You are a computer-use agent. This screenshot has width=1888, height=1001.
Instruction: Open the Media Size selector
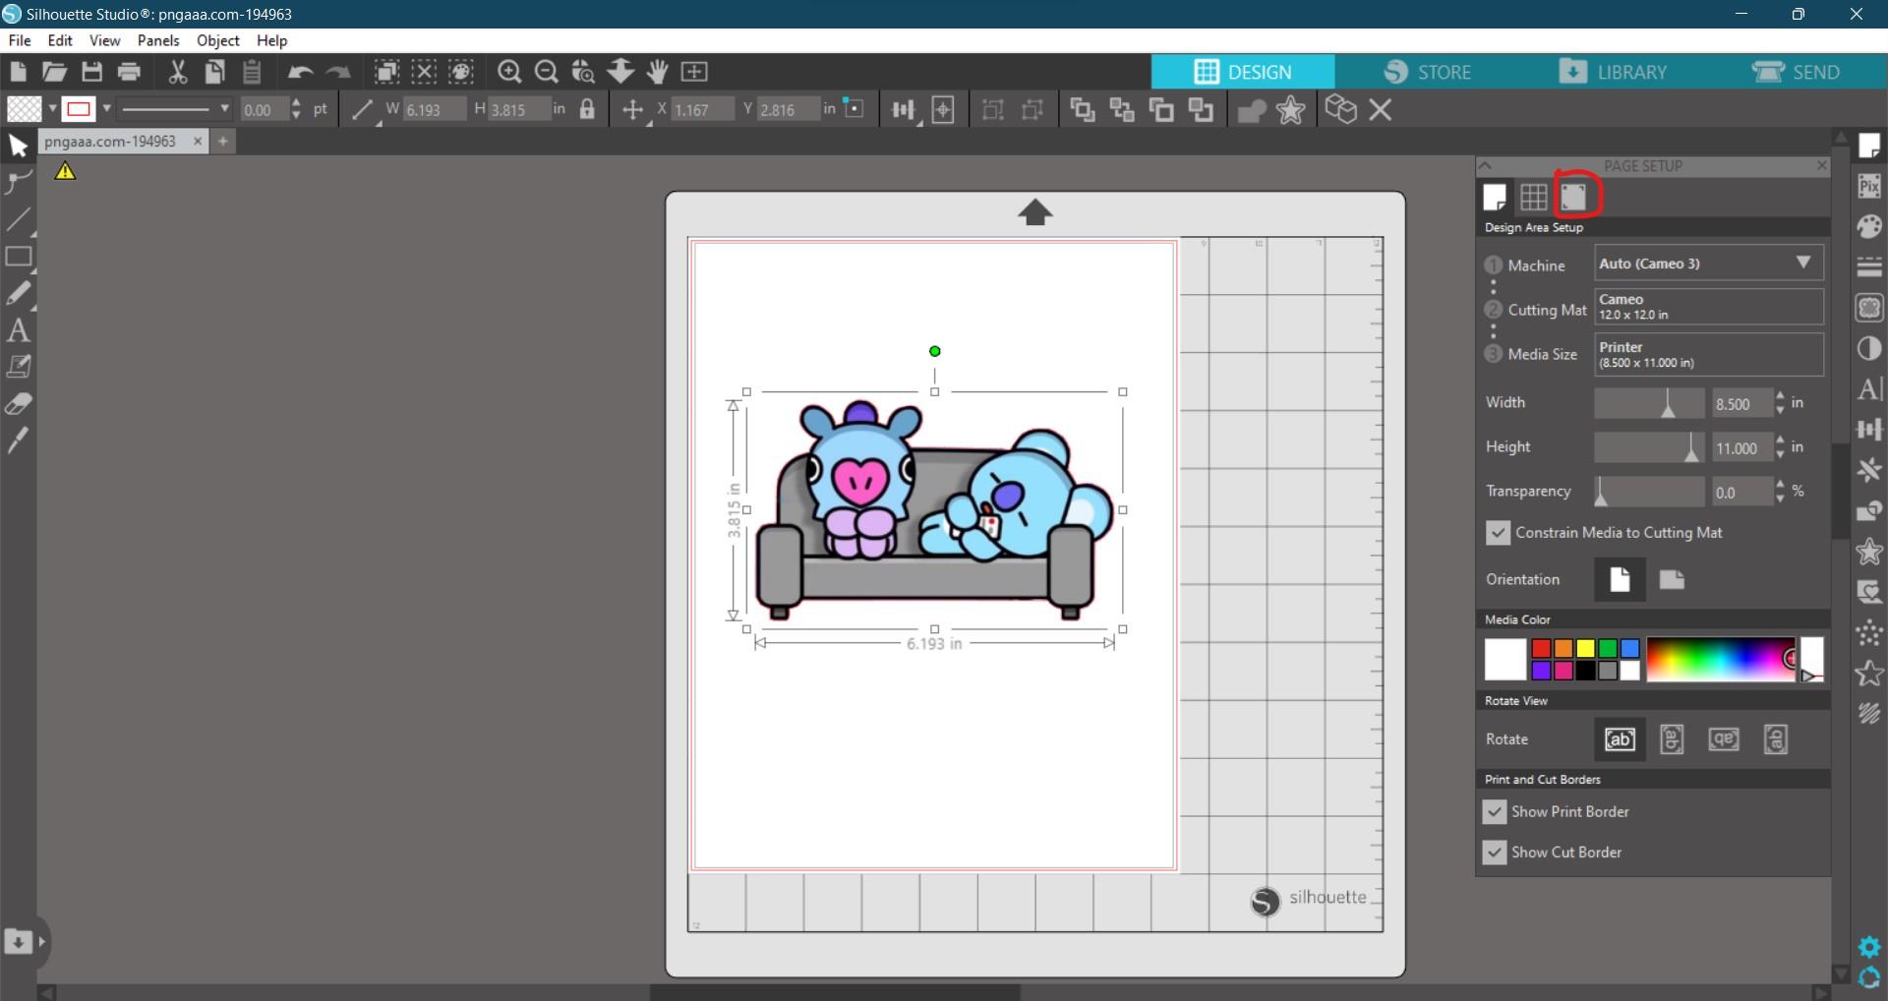pos(1708,354)
